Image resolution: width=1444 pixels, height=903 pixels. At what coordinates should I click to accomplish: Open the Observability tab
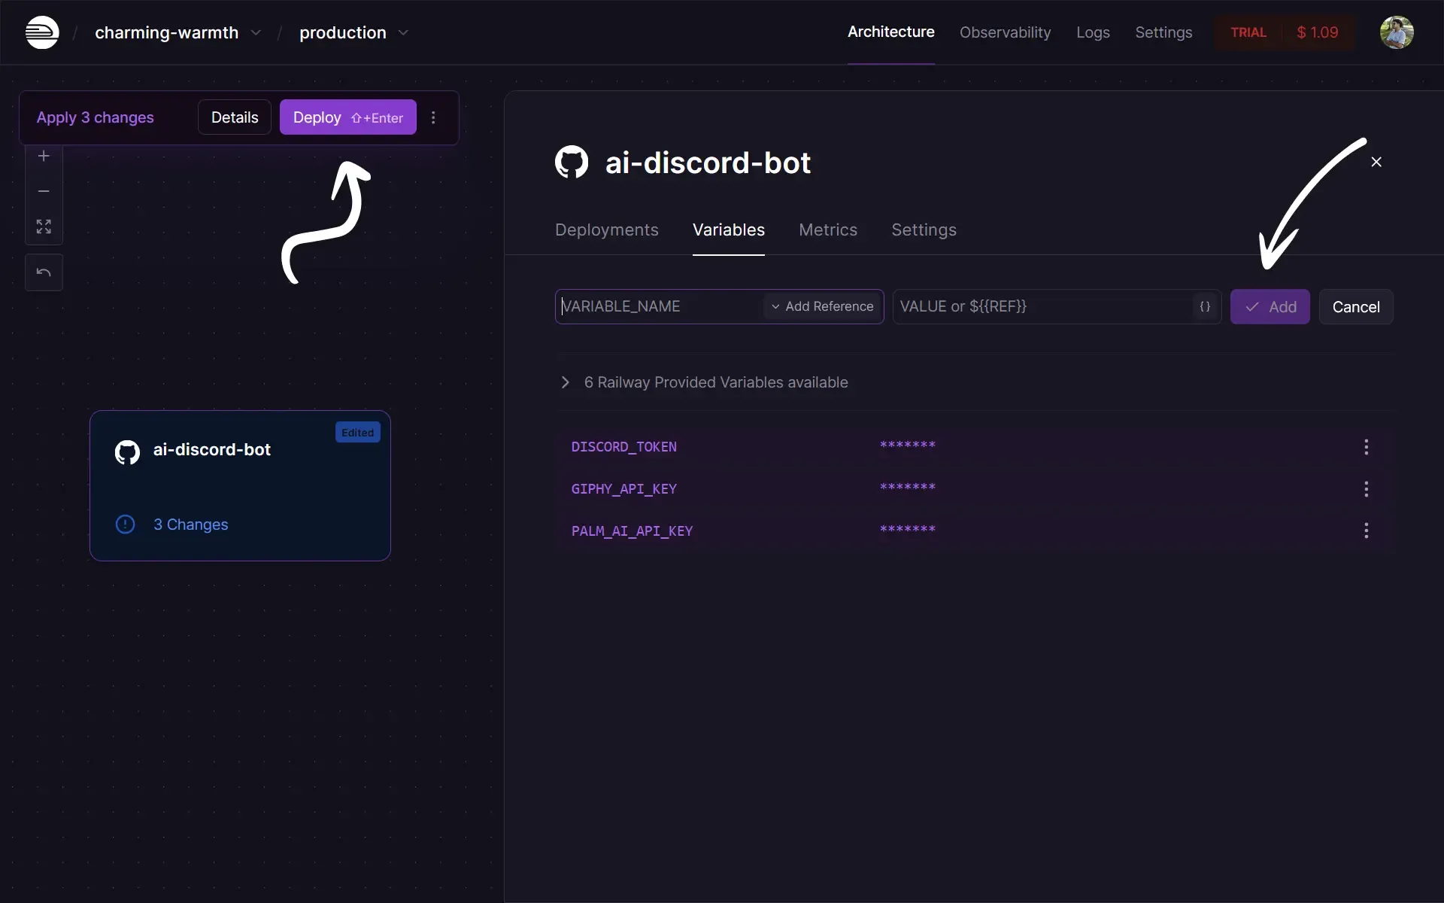1005,32
